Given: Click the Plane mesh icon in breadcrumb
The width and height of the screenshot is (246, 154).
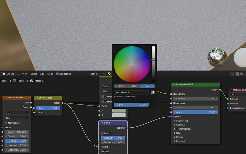Looking at the screenshot, I should pyautogui.click(x=14, y=81).
